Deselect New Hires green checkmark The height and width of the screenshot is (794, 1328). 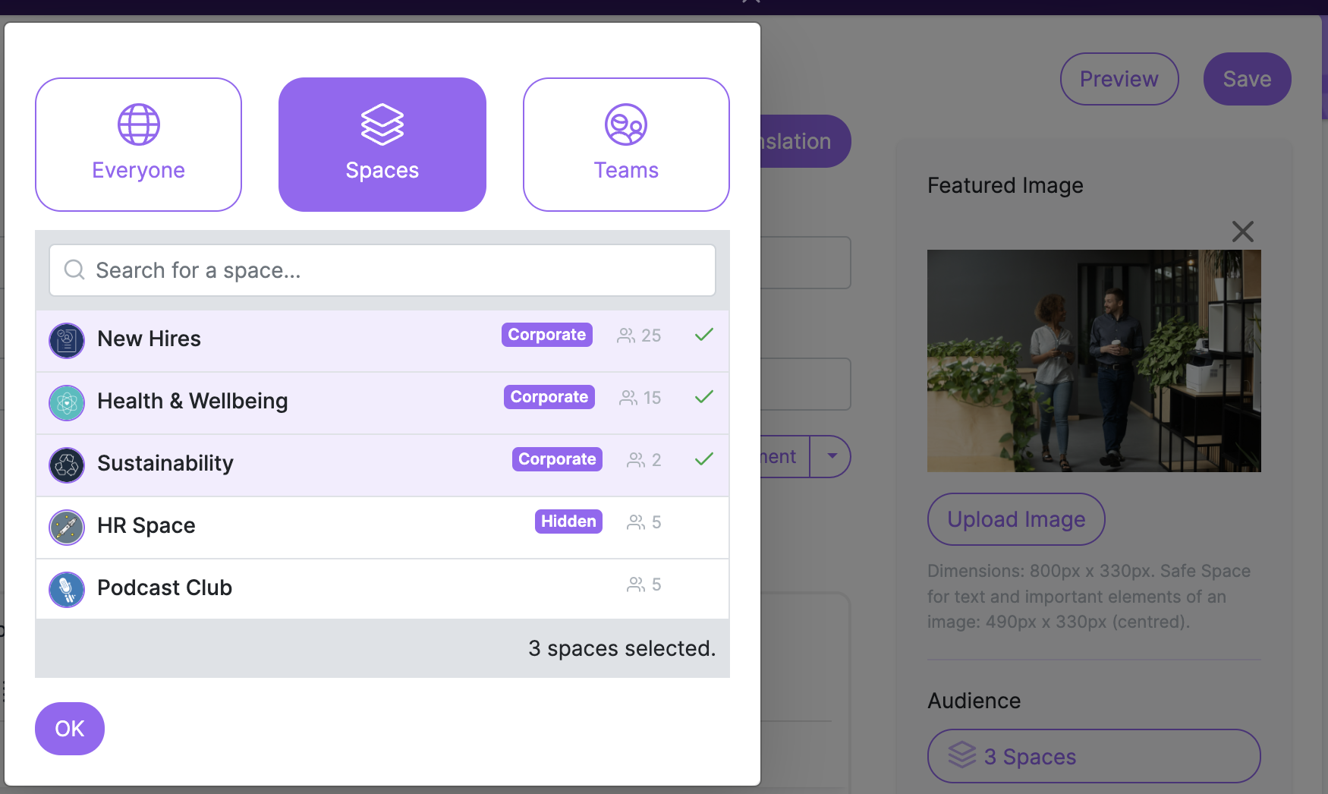tap(704, 335)
